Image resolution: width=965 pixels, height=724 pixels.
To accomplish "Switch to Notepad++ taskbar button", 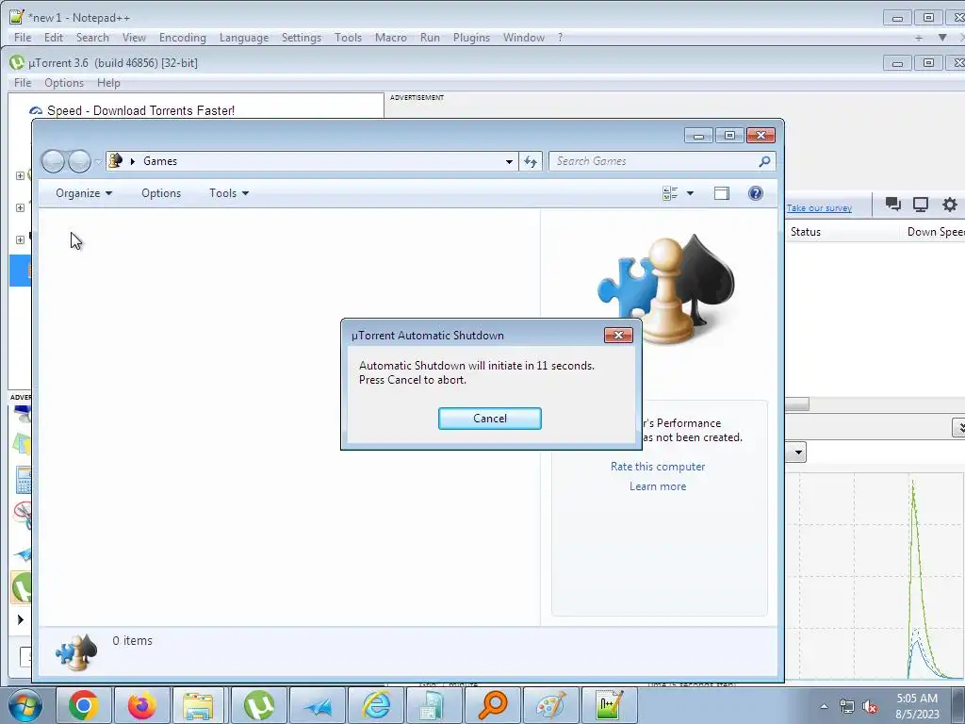I will tap(610, 705).
